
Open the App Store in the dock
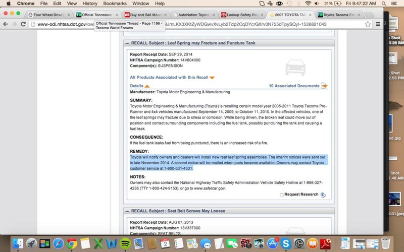(x=272, y=243)
